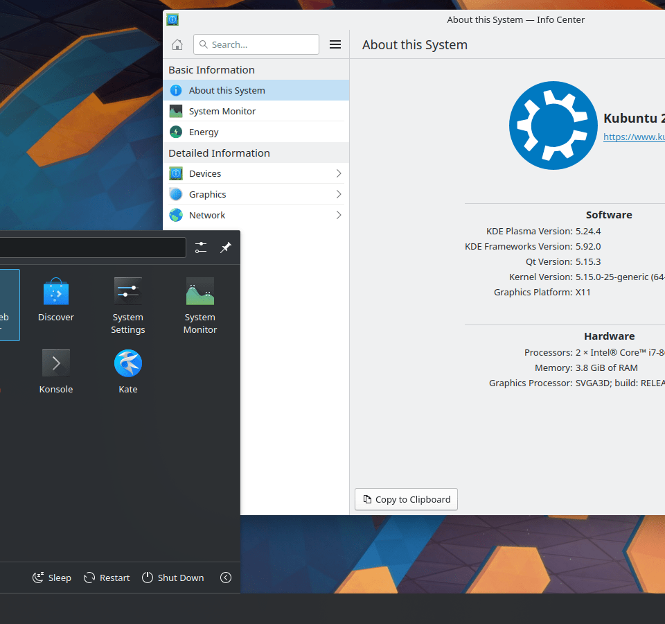Focus the launcher search box
This screenshot has height=624, width=665.
point(93,248)
